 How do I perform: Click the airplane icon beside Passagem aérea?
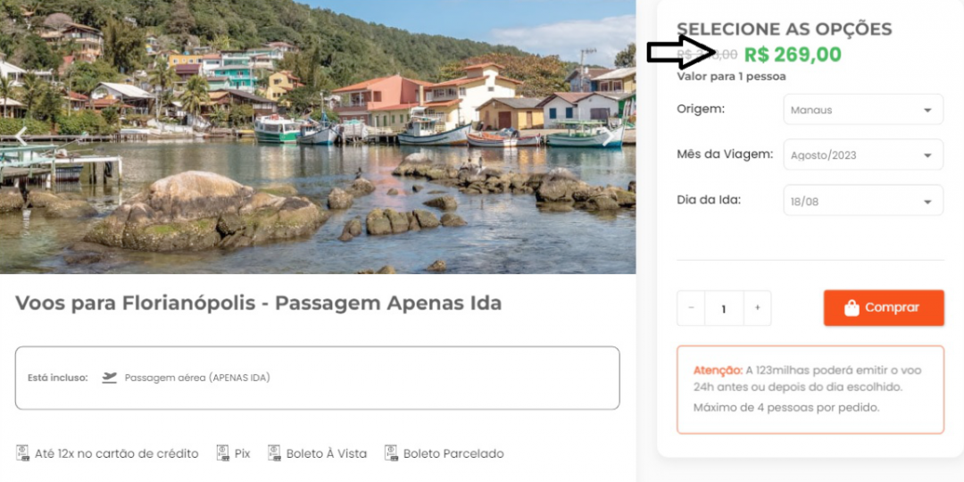click(x=110, y=378)
